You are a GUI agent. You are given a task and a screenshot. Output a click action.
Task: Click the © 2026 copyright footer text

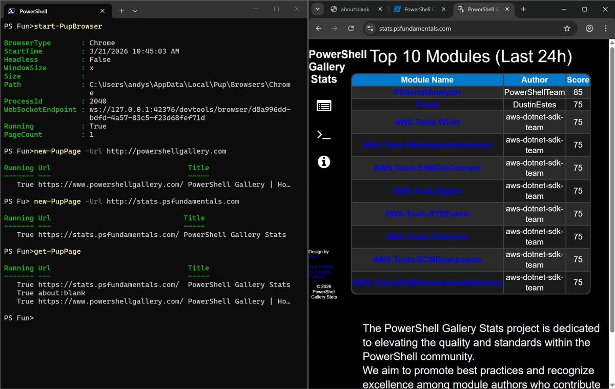(x=324, y=292)
